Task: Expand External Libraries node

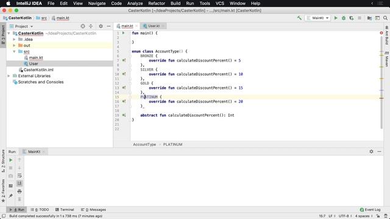Action: click(x=9, y=75)
